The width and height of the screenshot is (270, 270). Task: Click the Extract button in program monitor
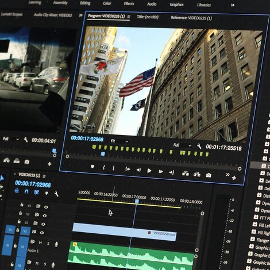point(197,174)
